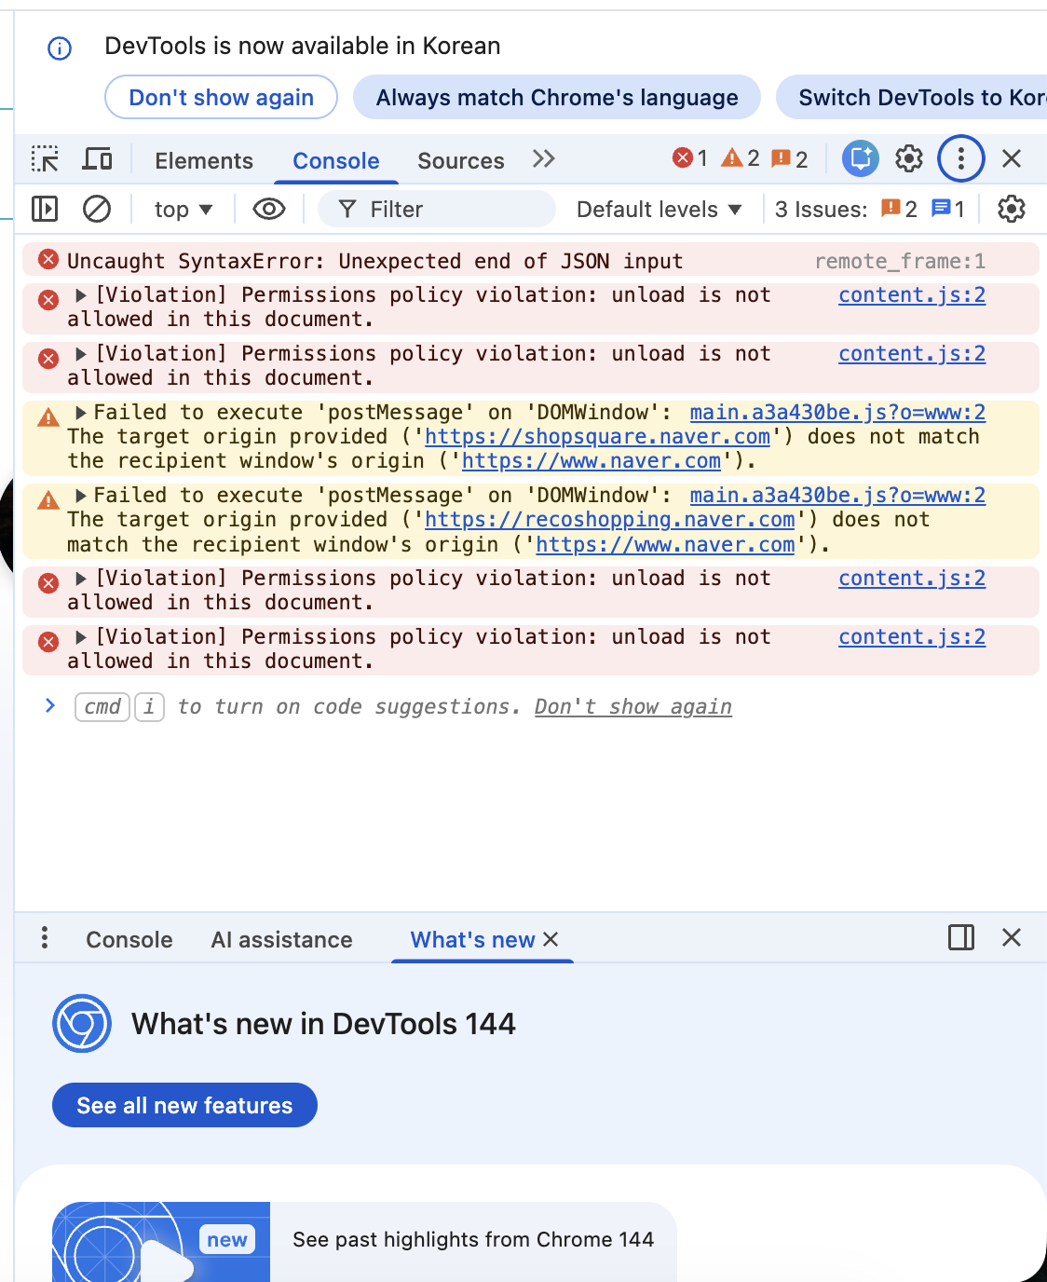Click the warning count triangle badge
Screen dimensions: 1047x1282
[x=741, y=158]
